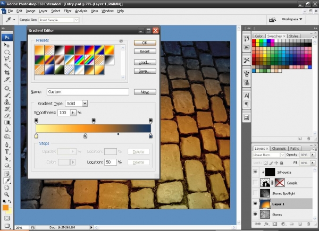
Task: Hide Layer 1 visibility
Action: 255,204
